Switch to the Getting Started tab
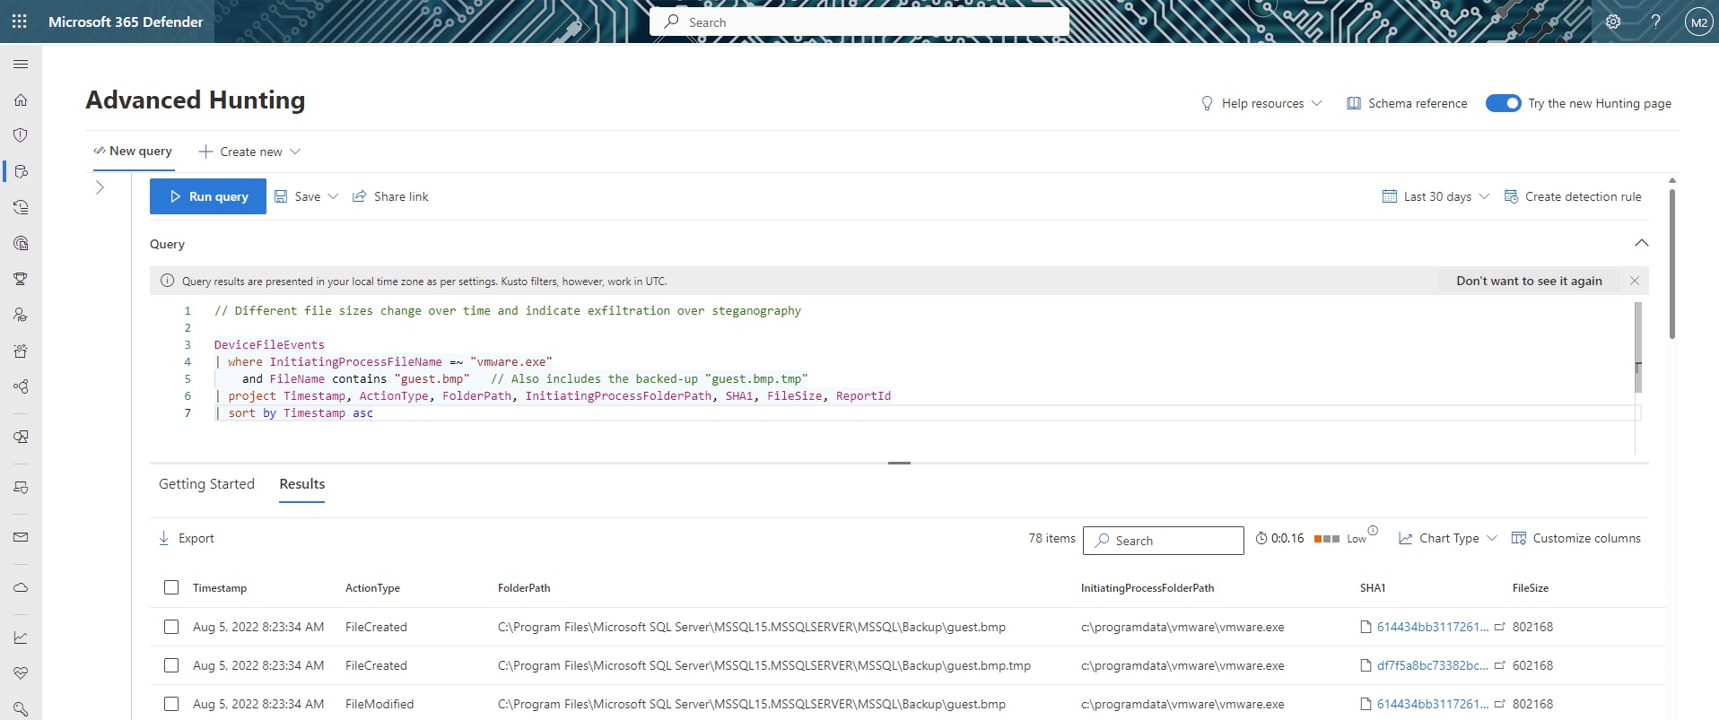 (x=206, y=484)
